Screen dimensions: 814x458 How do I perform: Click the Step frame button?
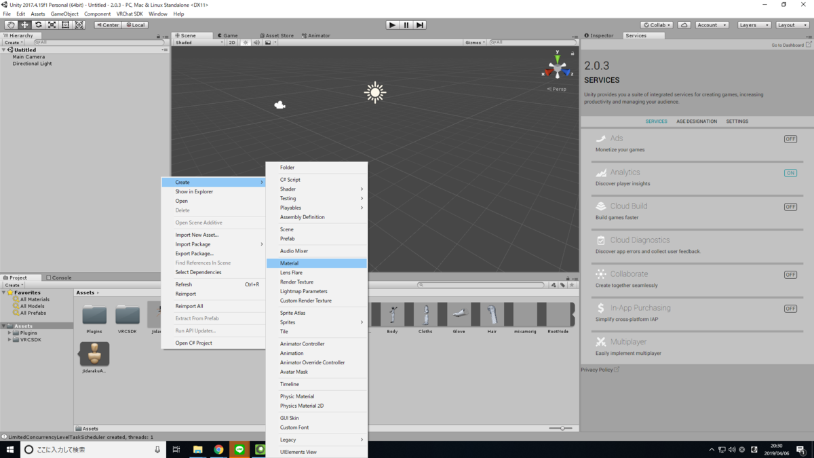(420, 25)
